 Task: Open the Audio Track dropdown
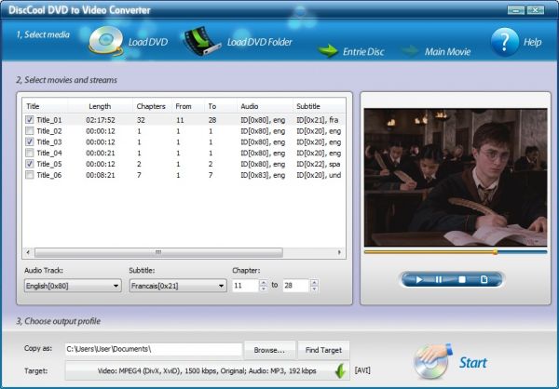tap(72, 286)
